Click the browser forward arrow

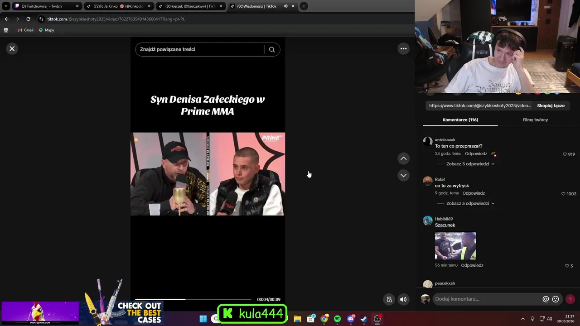(17, 19)
